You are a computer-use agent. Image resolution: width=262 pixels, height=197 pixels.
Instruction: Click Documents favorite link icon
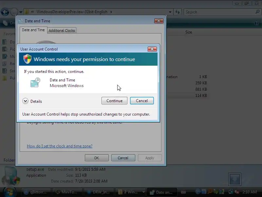coord(5,42)
